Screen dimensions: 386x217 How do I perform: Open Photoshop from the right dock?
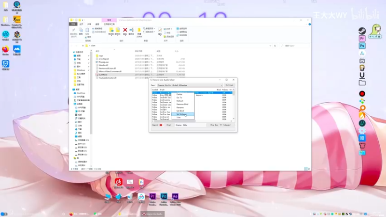pos(362,46)
